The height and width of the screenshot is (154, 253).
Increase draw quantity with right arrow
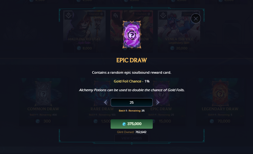[158, 102]
